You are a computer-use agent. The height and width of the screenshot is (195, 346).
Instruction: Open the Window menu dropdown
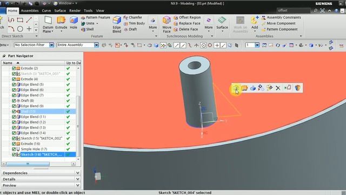point(65,3)
